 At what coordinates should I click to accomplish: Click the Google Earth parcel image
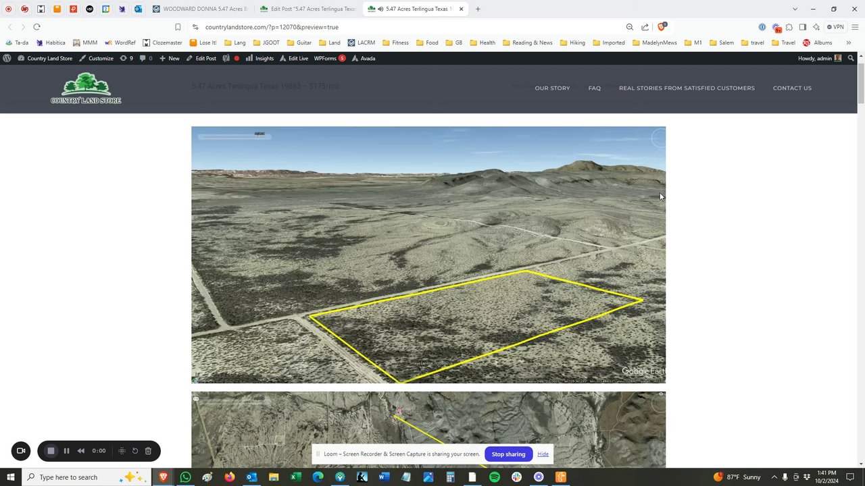pos(428,255)
